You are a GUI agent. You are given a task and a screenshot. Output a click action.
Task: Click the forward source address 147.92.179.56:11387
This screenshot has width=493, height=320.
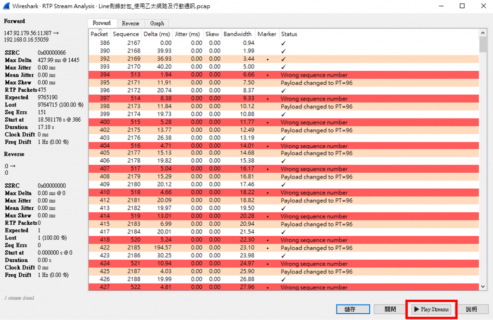point(27,33)
